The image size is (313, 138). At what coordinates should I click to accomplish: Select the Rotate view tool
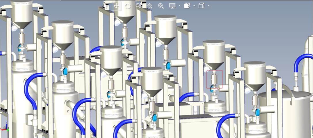[x=128, y=6]
